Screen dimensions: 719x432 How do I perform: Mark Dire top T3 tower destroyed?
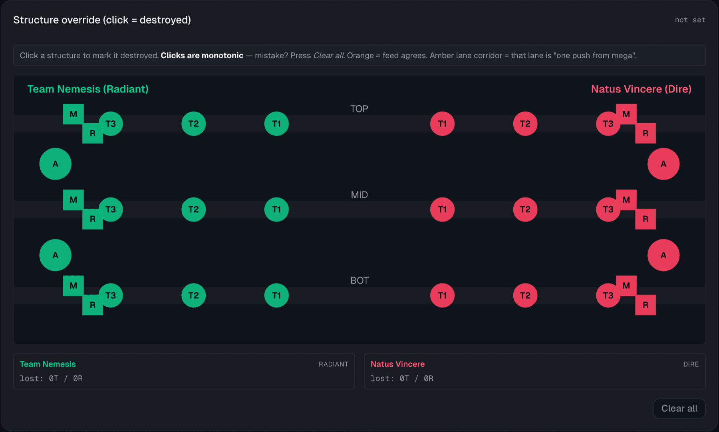click(x=608, y=124)
